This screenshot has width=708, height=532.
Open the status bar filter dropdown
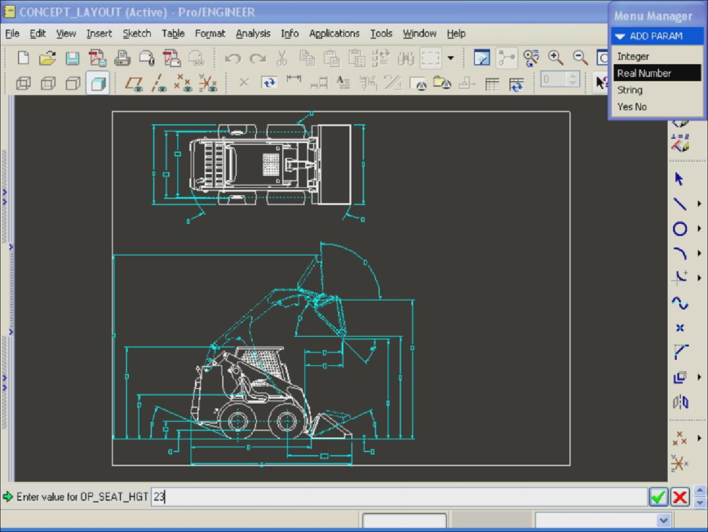tap(664, 520)
